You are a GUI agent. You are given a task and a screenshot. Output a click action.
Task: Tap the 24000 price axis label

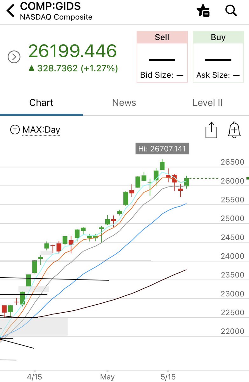tap(232, 256)
